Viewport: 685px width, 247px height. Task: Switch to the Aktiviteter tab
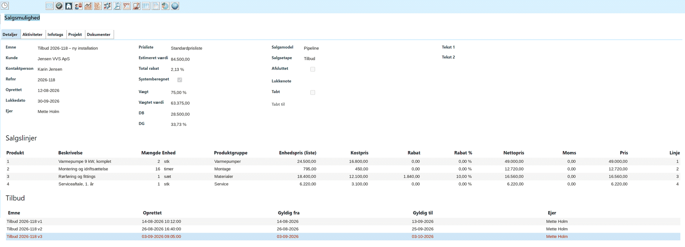click(x=33, y=34)
